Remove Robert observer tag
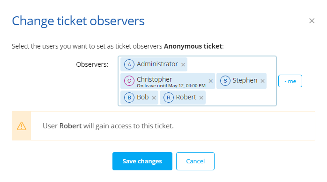The height and width of the screenshot is (182, 327). coord(201,98)
